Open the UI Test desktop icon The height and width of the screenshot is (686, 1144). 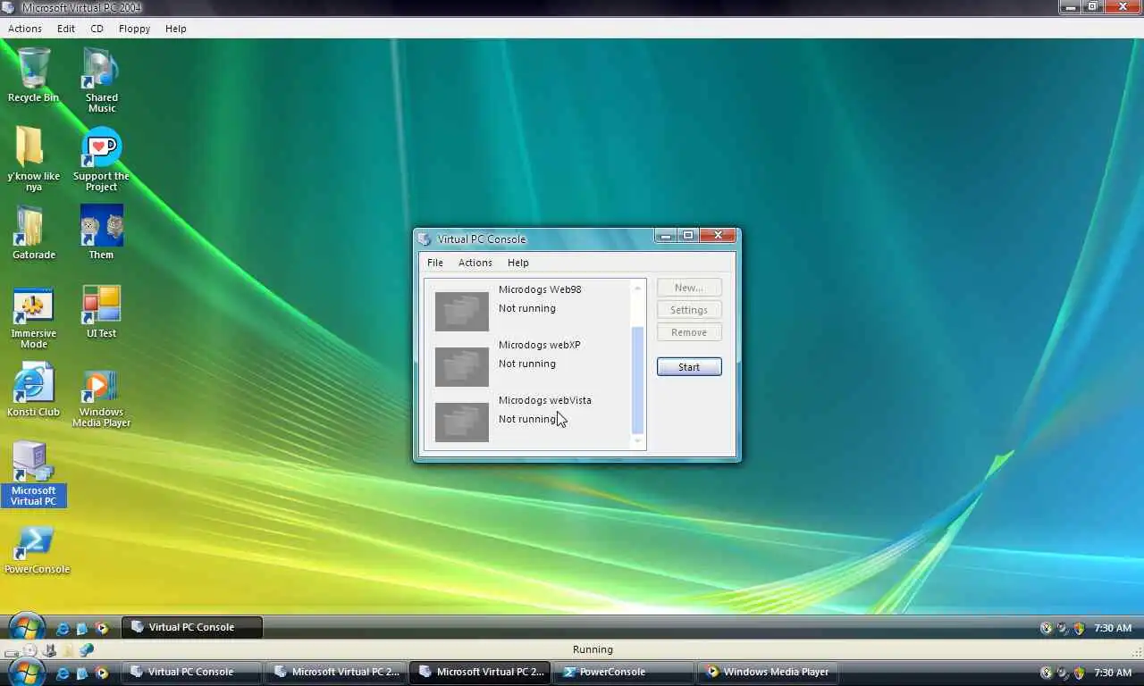coord(101,311)
